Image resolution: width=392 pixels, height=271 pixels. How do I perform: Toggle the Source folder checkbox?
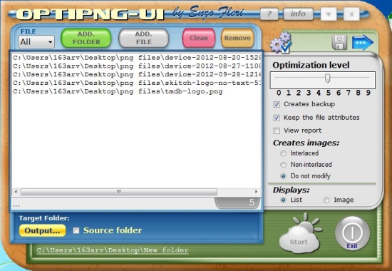click(x=76, y=230)
